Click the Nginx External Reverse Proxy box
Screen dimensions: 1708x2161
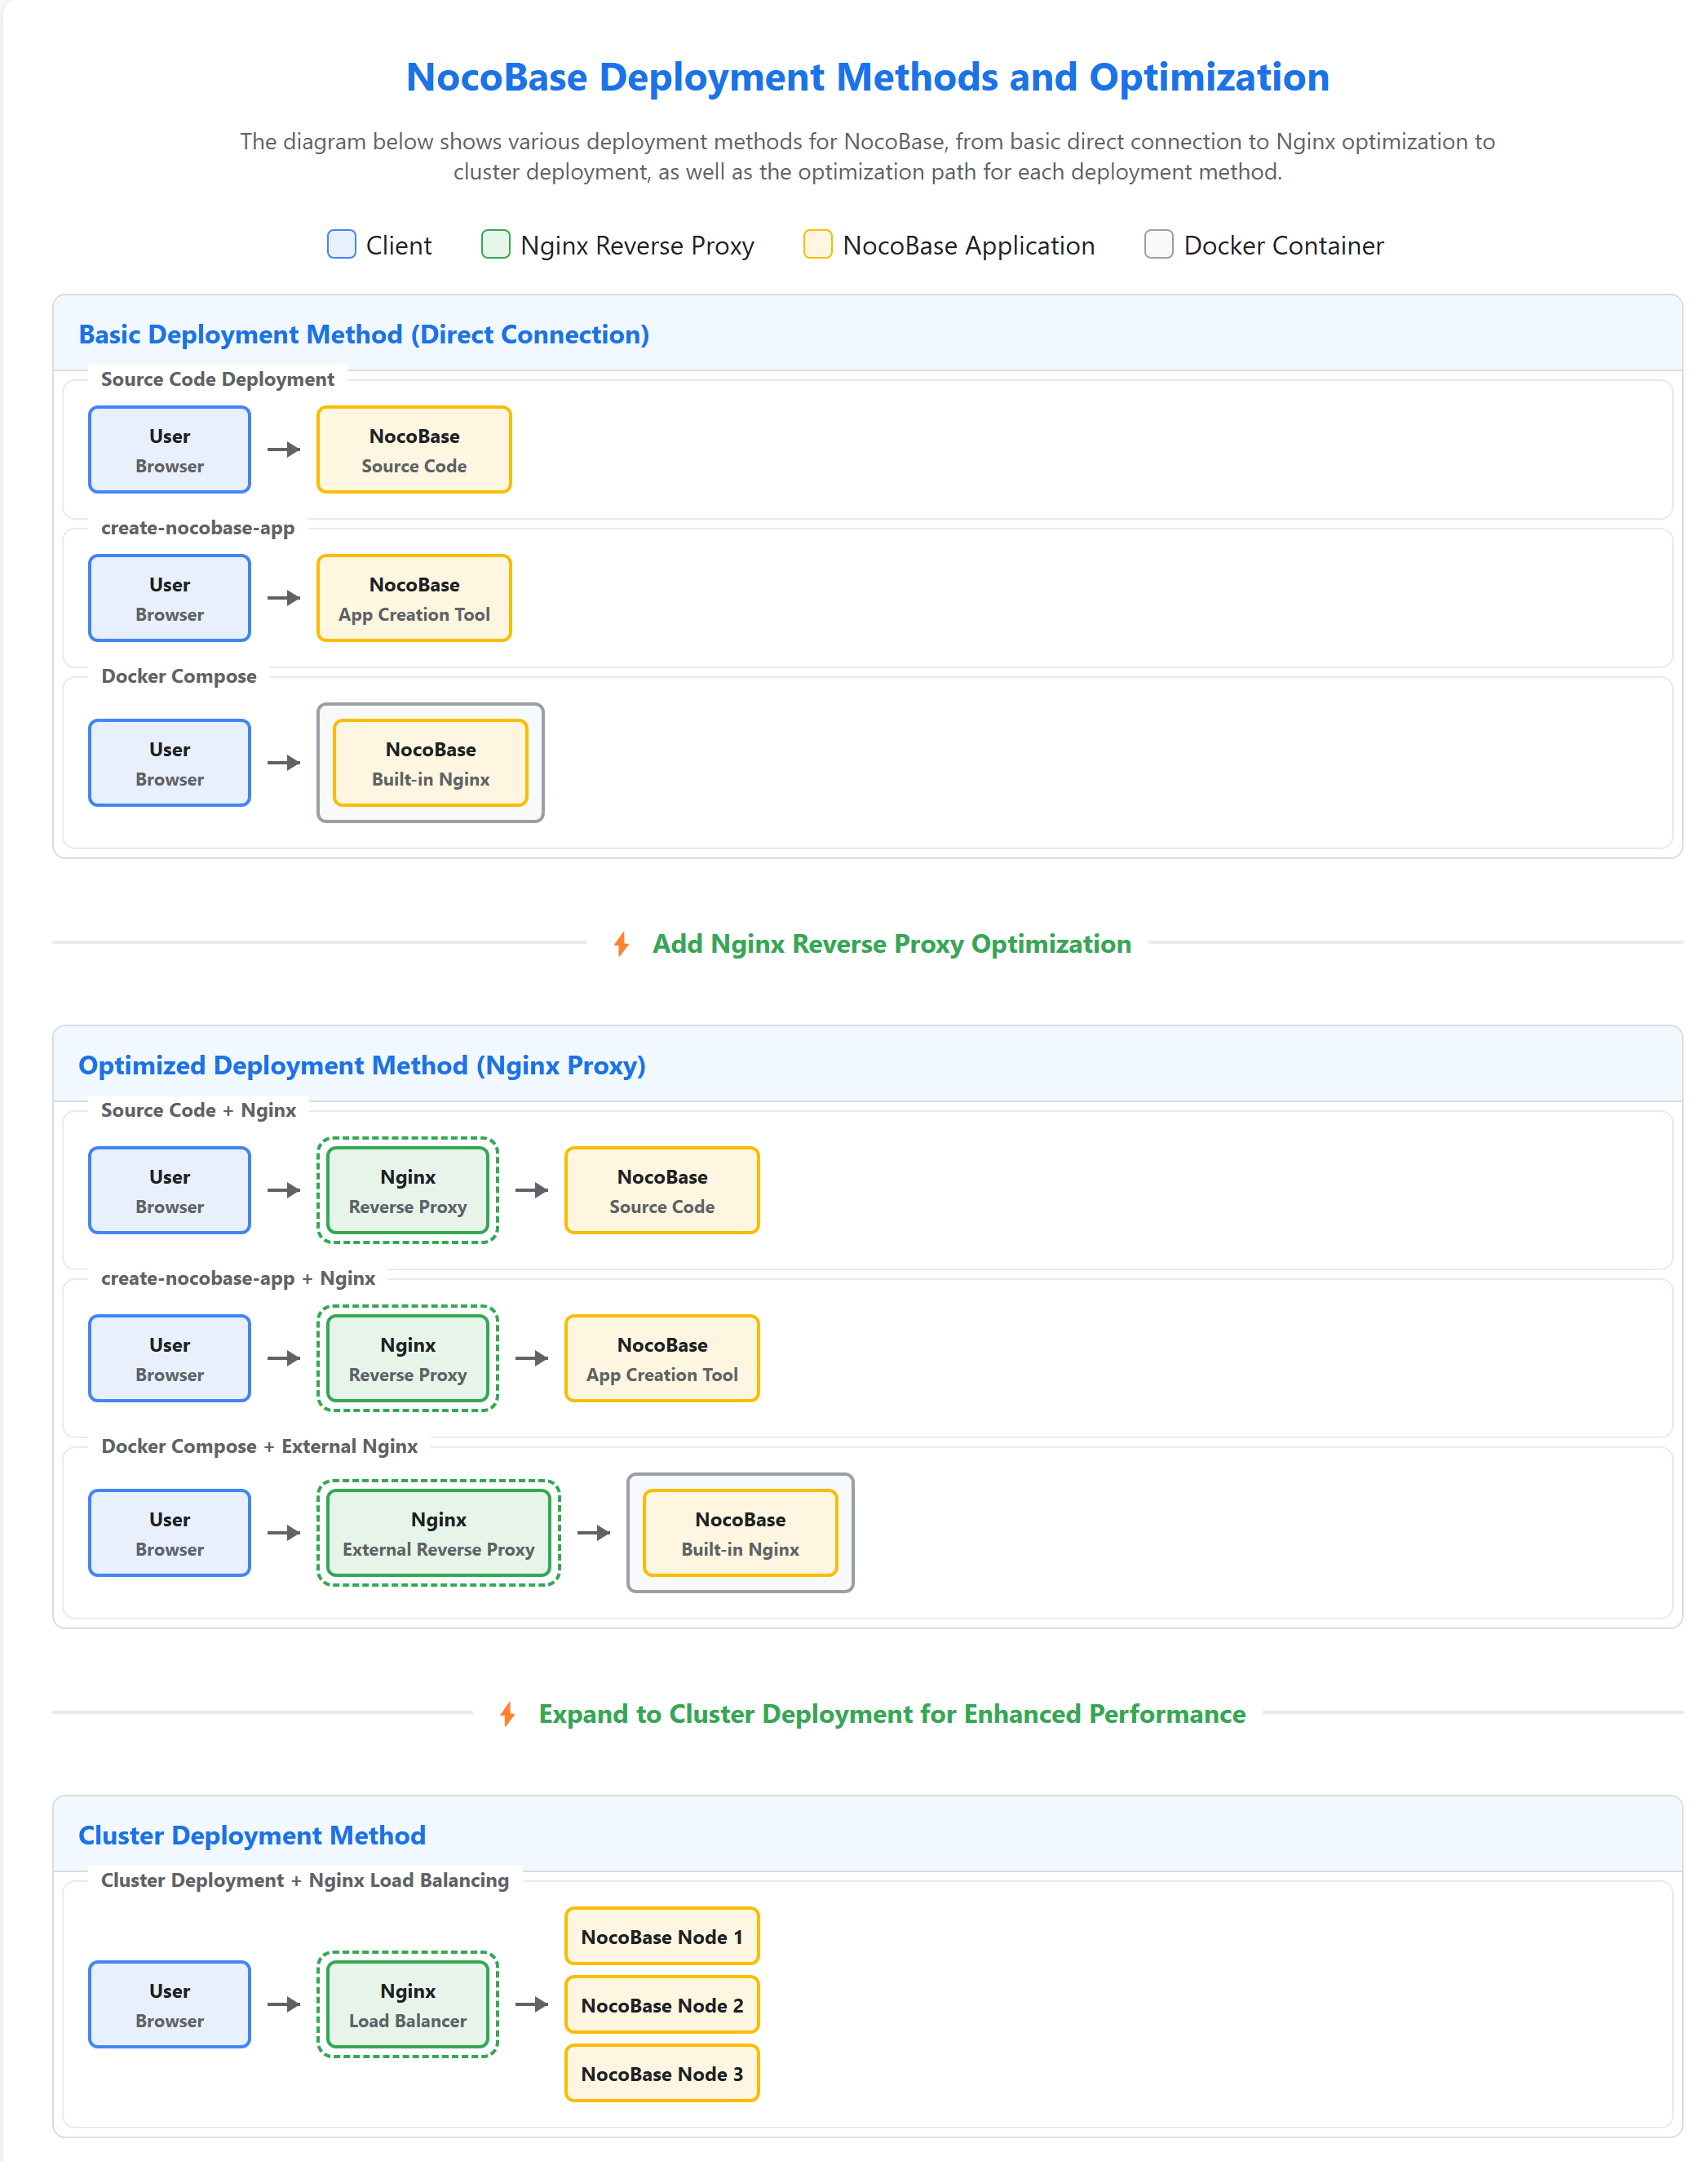[439, 1533]
